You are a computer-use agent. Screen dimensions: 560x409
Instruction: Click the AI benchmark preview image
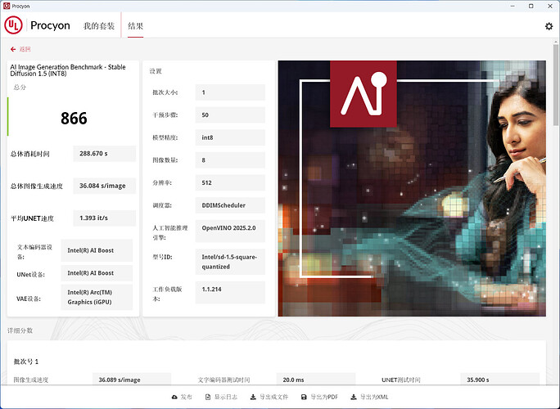tap(415, 188)
